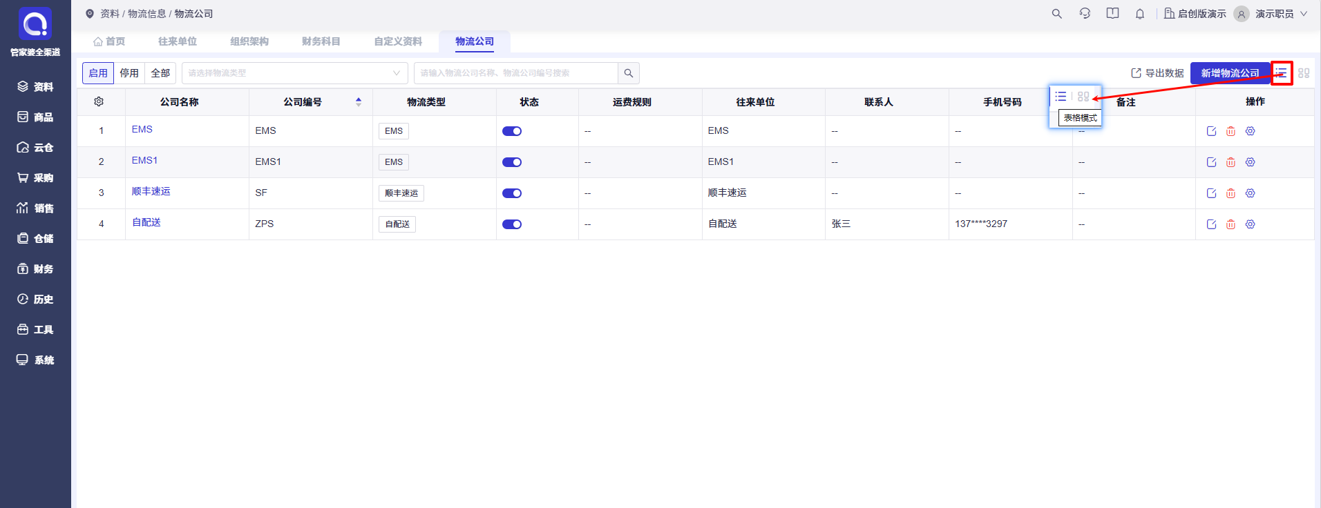Toggle status switch for EMS1 row
The width and height of the screenshot is (1321, 508).
click(x=512, y=162)
